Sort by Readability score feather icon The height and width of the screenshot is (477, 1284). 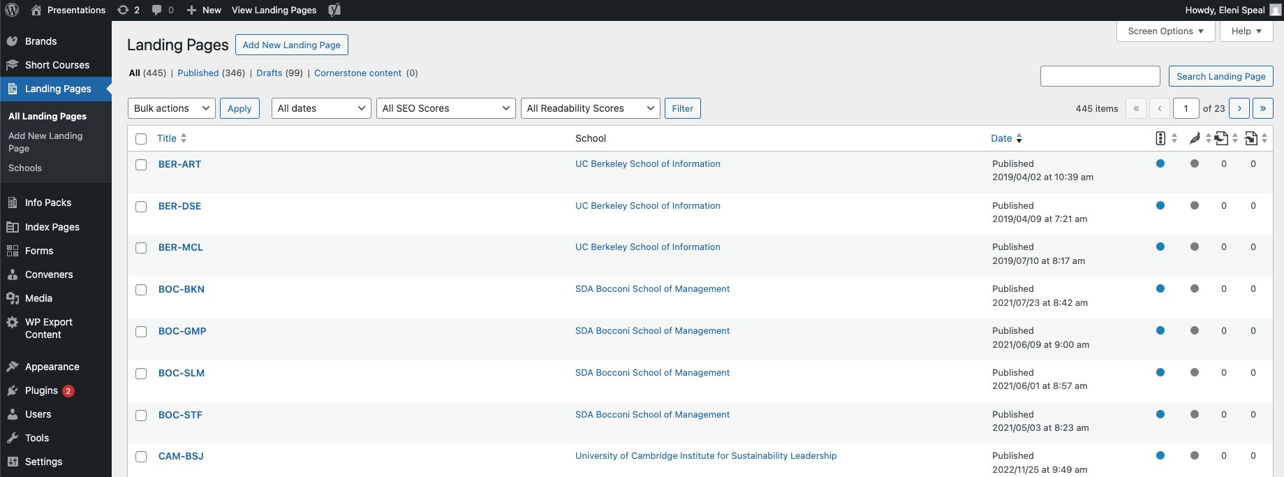(x=1195, y=138)
